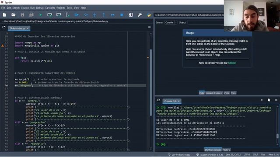Open the Run menu

pyautogui.click(x=32, y=8)
